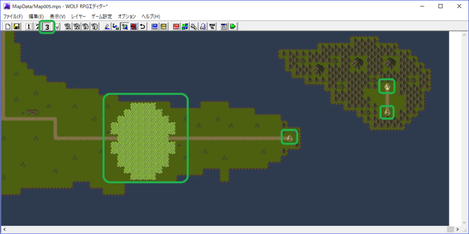Set map zoom to 1/1 scale
This screenshot has width=469, height=234.
[68, 27]
